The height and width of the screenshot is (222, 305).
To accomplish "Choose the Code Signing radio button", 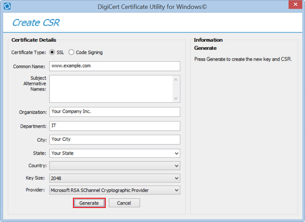I will [72, 52].
